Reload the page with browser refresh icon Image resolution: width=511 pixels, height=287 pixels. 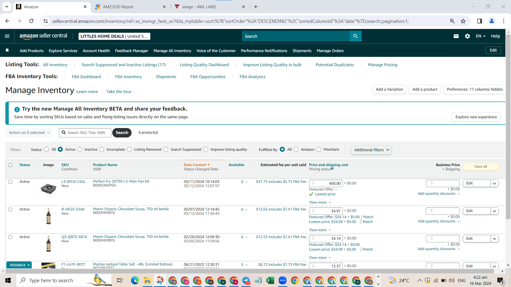click(x=31, y=21)
